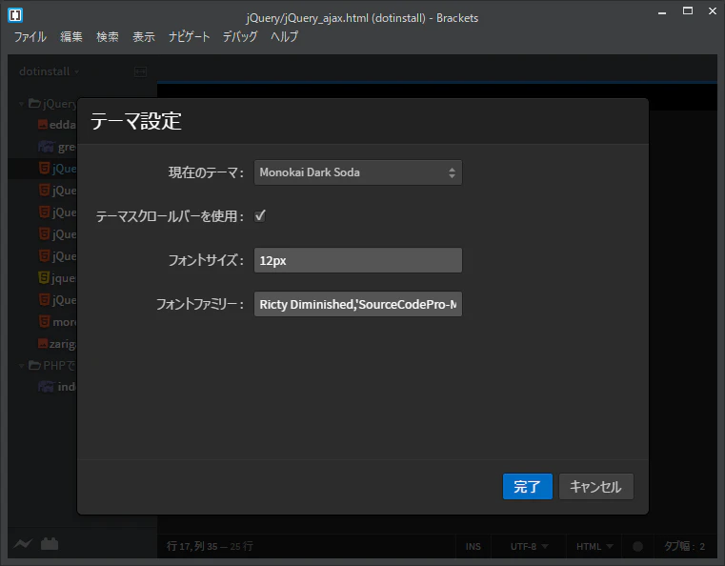The height and width of the screenshot is (566, 725).
Task: Click the テーマスクロールバーを使用 label
Action: point(170,216)
